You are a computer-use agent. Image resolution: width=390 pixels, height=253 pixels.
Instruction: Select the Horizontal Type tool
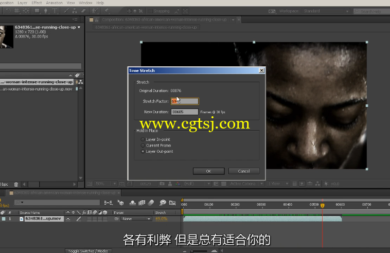(x=55, y=11)
